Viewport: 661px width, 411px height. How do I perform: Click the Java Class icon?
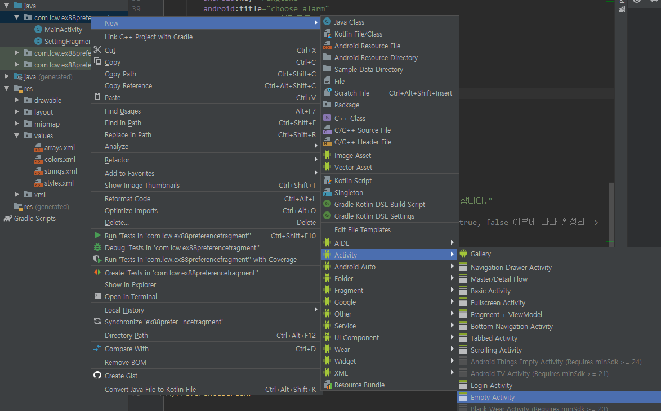pyautogui.click(x=327, y=22)
